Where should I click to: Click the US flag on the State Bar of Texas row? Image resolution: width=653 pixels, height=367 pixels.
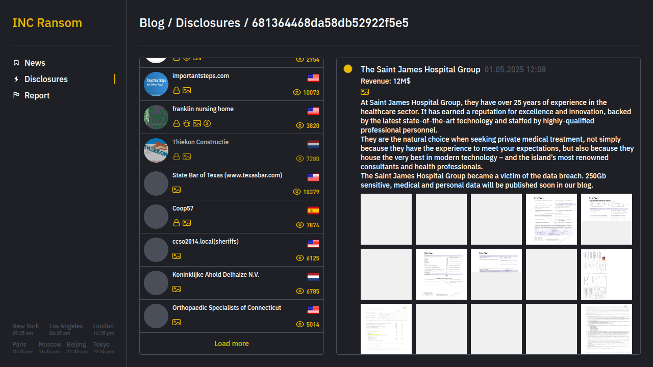[x=313, y=177]
